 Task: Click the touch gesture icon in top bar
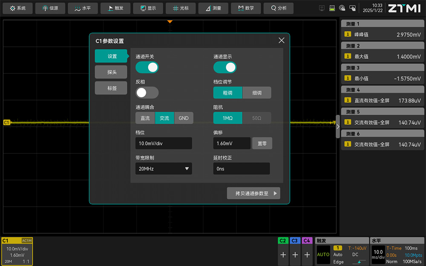pyautogui.click(x=342, y=8)
